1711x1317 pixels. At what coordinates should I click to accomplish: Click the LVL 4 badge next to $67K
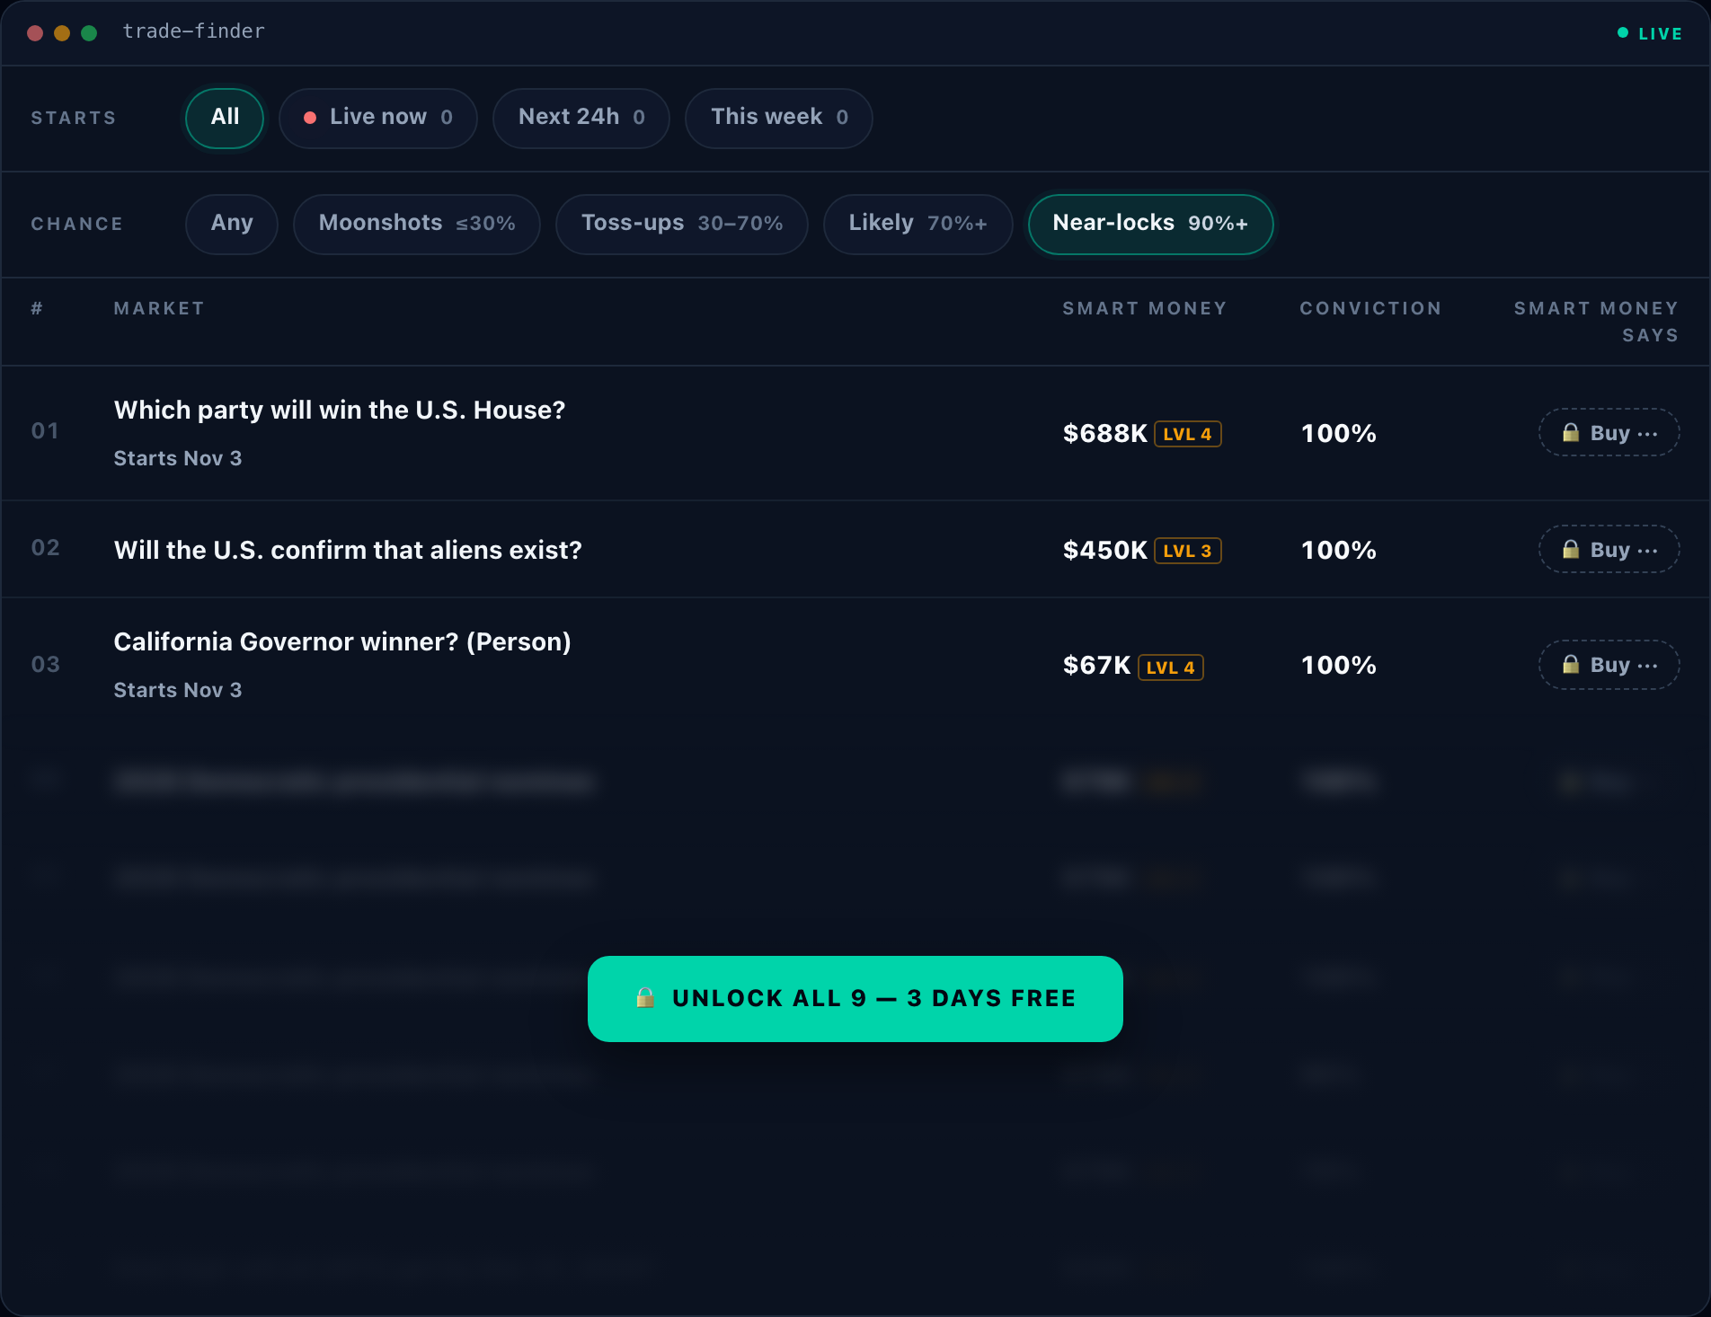tap(1171, 667)
